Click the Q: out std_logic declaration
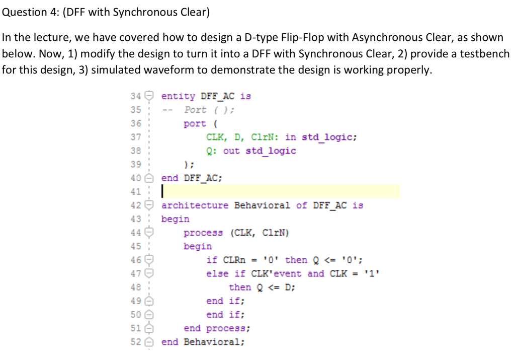Viewport: 515px width, 357px height. [251, 150]
